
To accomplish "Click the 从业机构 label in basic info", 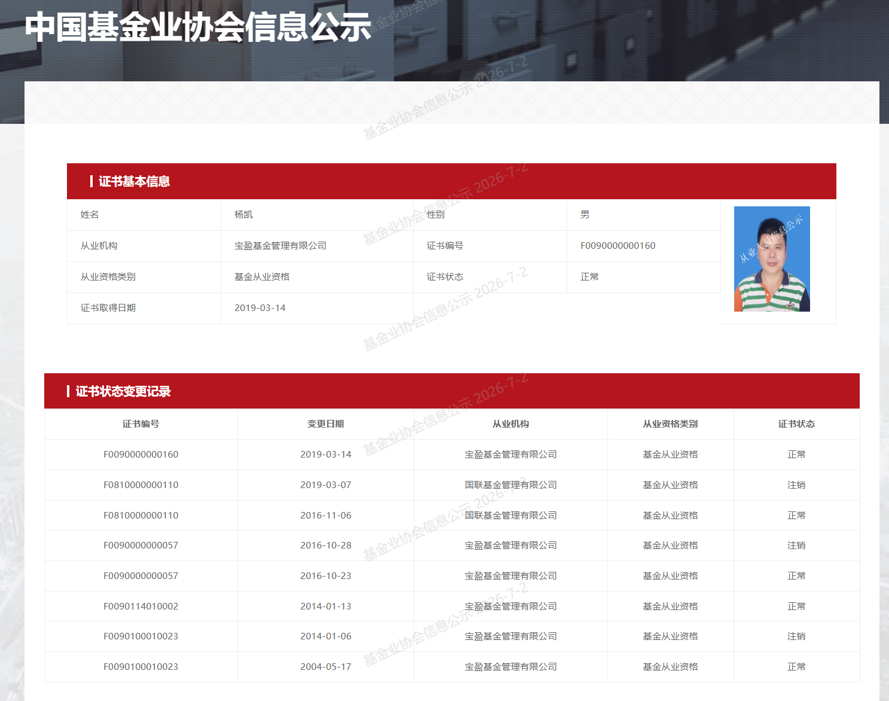I will (99, 246).
